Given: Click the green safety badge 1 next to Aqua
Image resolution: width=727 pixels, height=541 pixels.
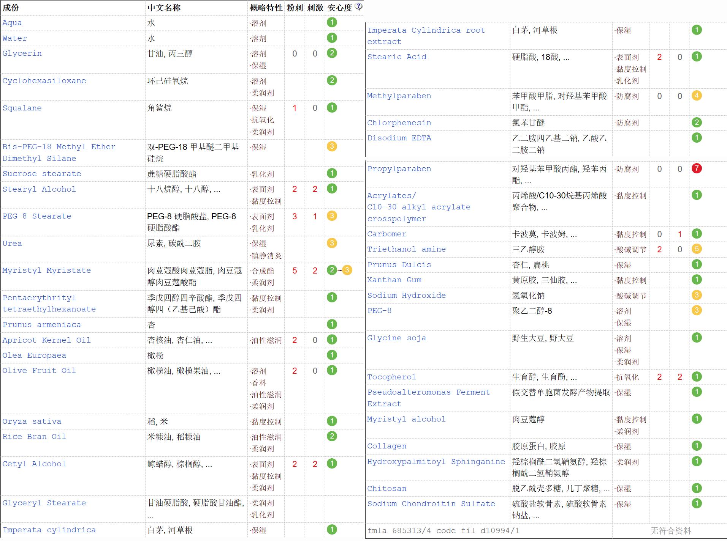Looking at the screenshot, I should click(x=332, y=22).
